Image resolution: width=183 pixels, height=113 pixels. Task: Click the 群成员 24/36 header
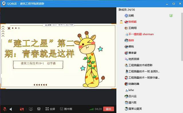click(127, 10)
